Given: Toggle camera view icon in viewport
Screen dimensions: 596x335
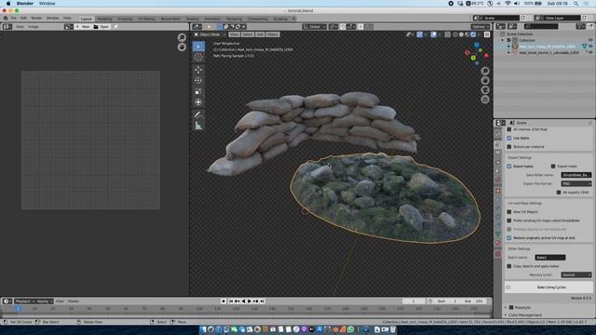Looking at the screenshot, I should coord(485,90).
